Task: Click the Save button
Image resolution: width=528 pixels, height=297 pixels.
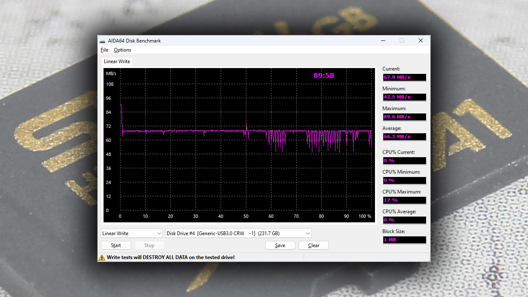Action: coord(280,245)
